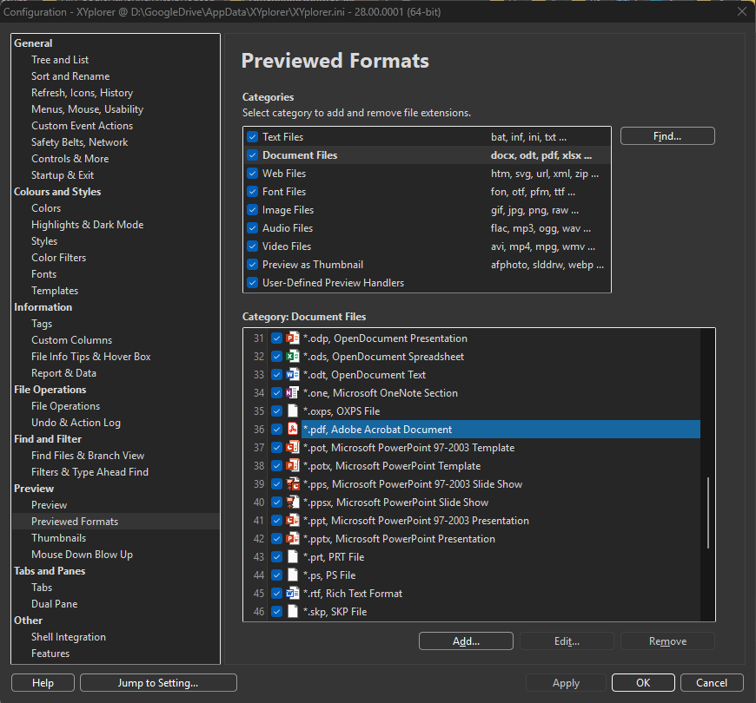The width and height of the screenshot is (756, 703).
Task: Click the PowerPoint icon next to *.odp
Action: (293, 338)
